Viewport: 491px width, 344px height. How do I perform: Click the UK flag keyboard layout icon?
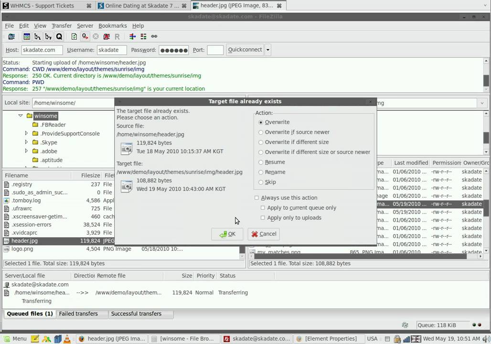point(416,339)
